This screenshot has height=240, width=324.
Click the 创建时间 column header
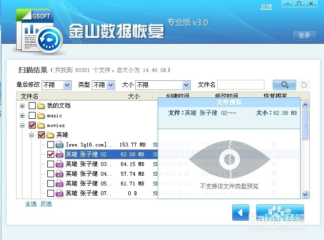click(177, 95)
